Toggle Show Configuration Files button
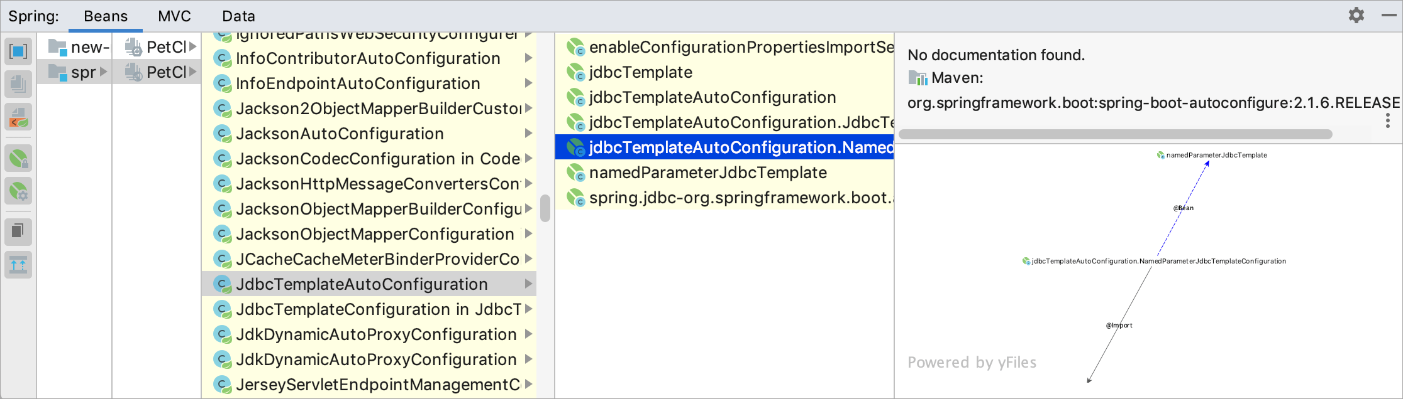This screenshot has height=399, width=1403. click(18, 117)
